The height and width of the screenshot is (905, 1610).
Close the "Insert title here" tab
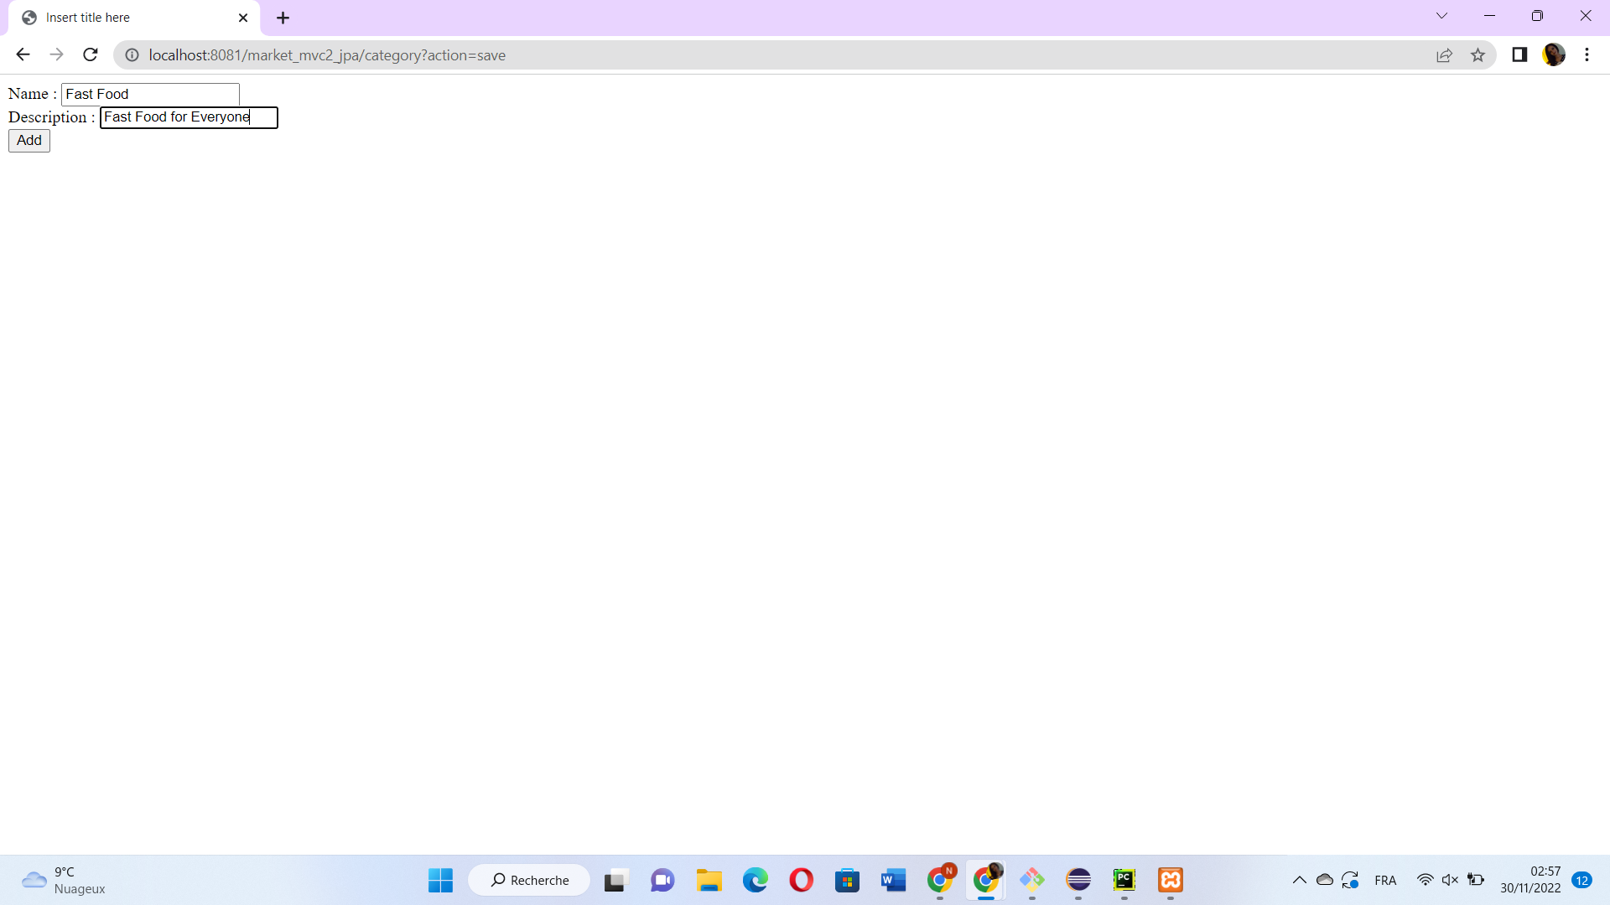(x=243, y=18)
